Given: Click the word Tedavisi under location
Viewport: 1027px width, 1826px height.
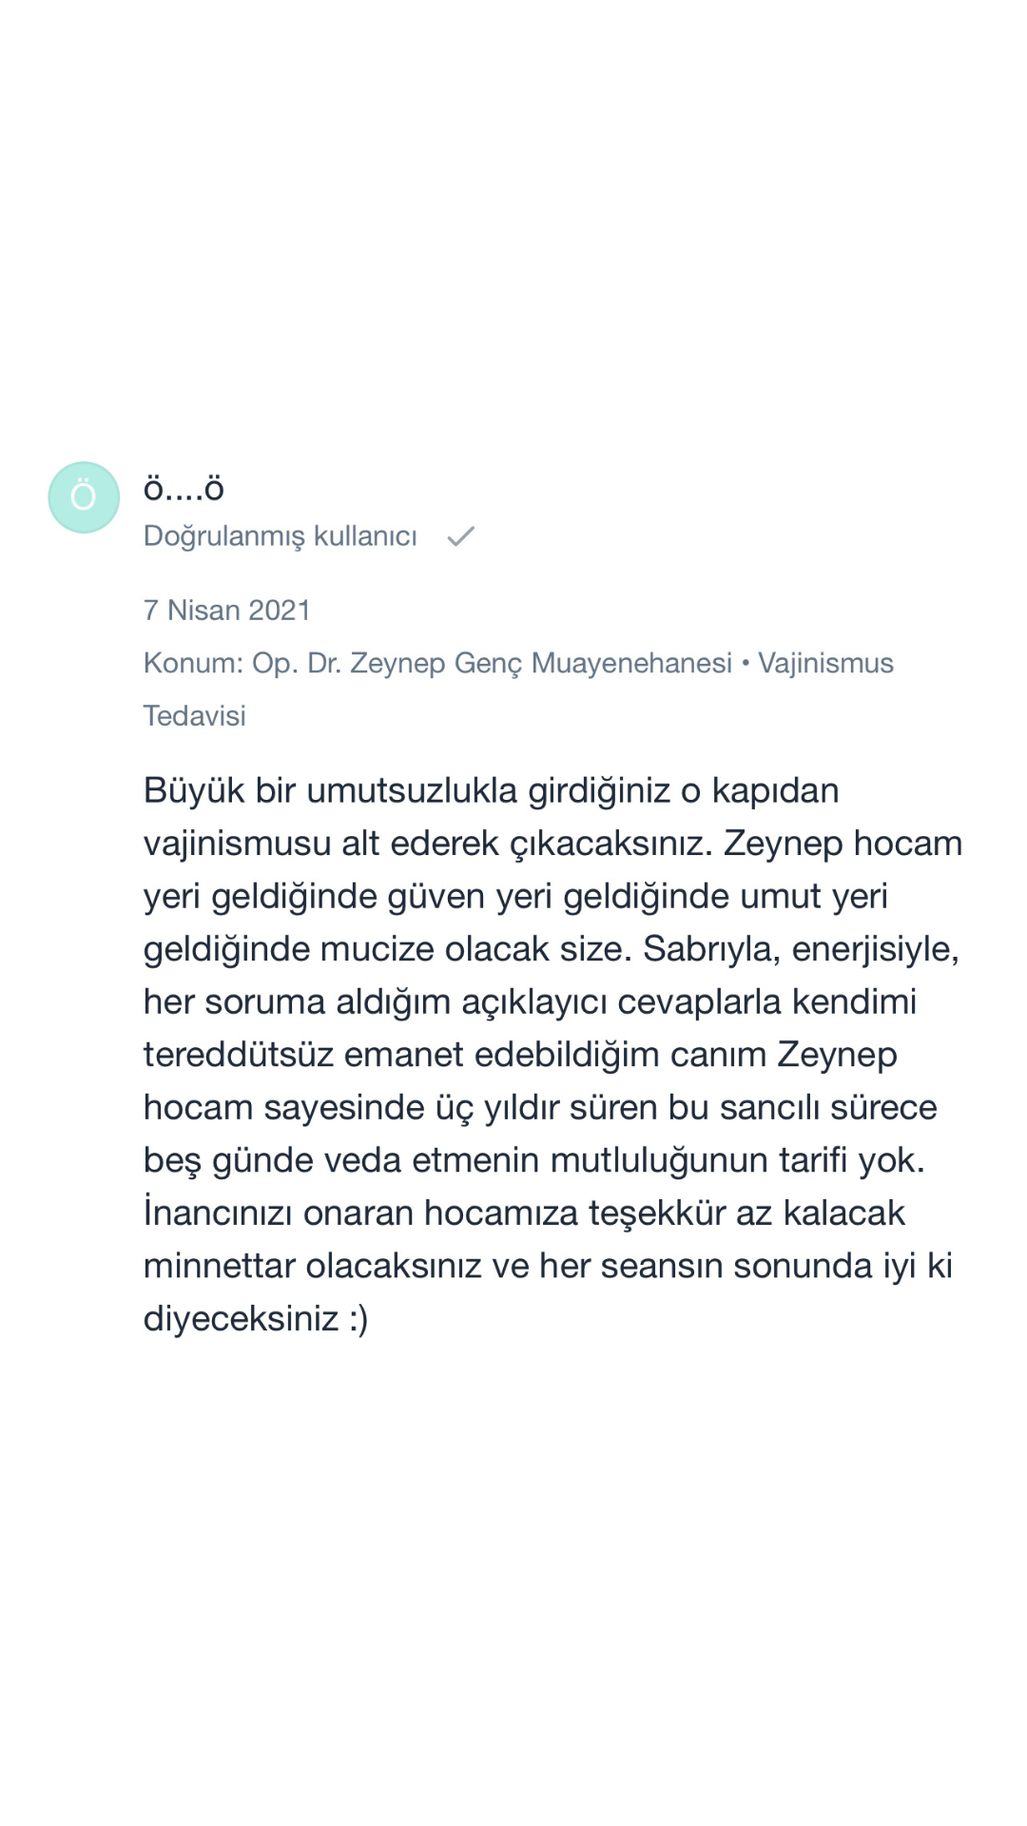Looking at the screenshot, I should pyautogui.click(x=194, y=716).
